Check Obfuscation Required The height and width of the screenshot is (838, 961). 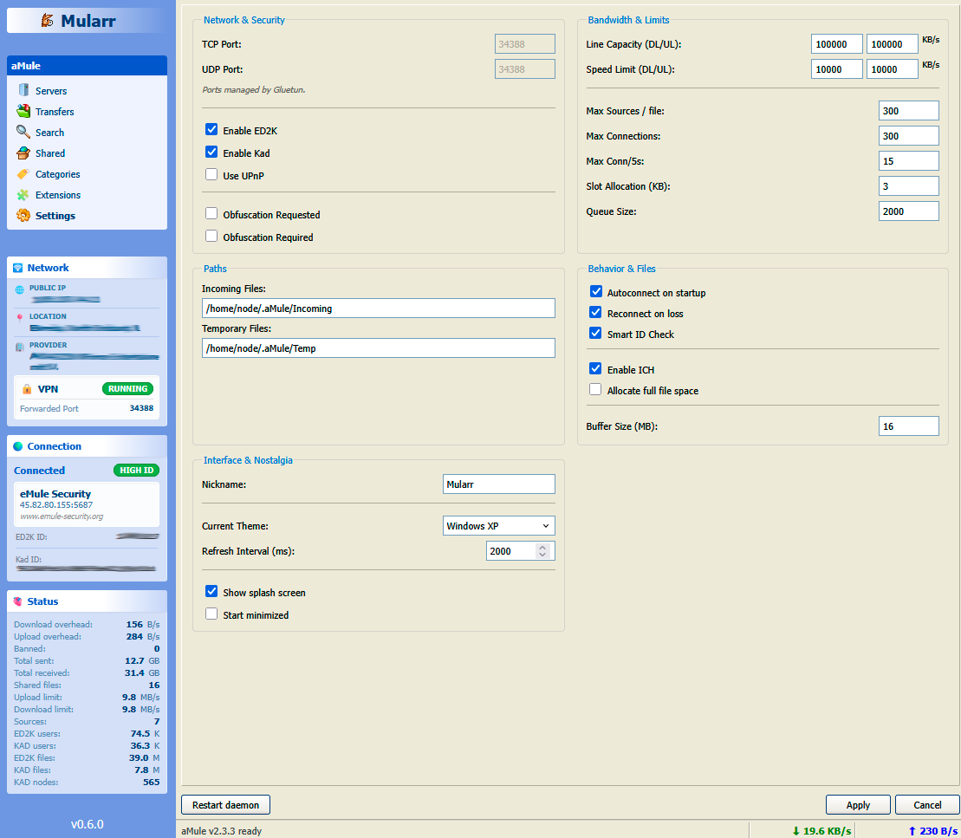click(211, 237)
